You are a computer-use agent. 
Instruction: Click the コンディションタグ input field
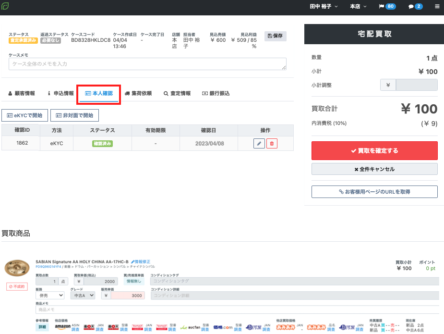[295, 281]
